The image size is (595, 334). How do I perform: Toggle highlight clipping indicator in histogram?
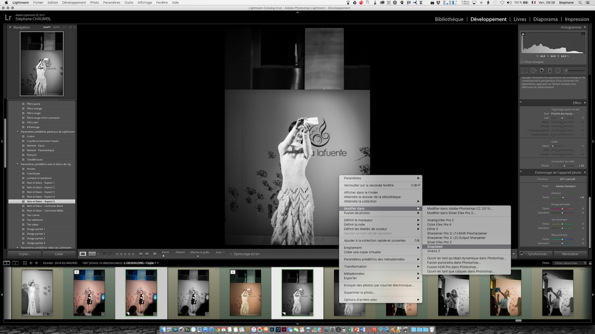583,34
